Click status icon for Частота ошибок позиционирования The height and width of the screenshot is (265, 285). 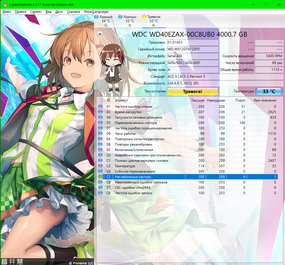click(x=100, y=128)
